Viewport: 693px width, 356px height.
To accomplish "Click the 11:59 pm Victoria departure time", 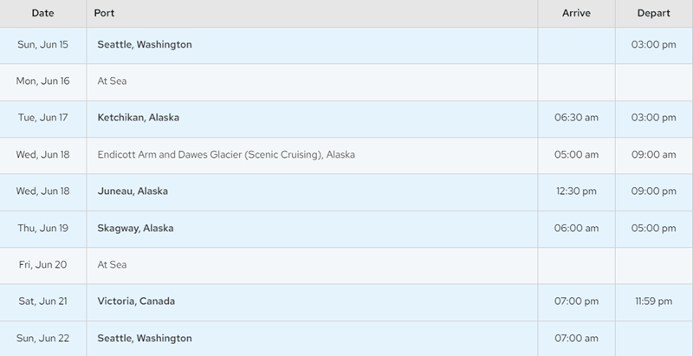I will 654,301.
